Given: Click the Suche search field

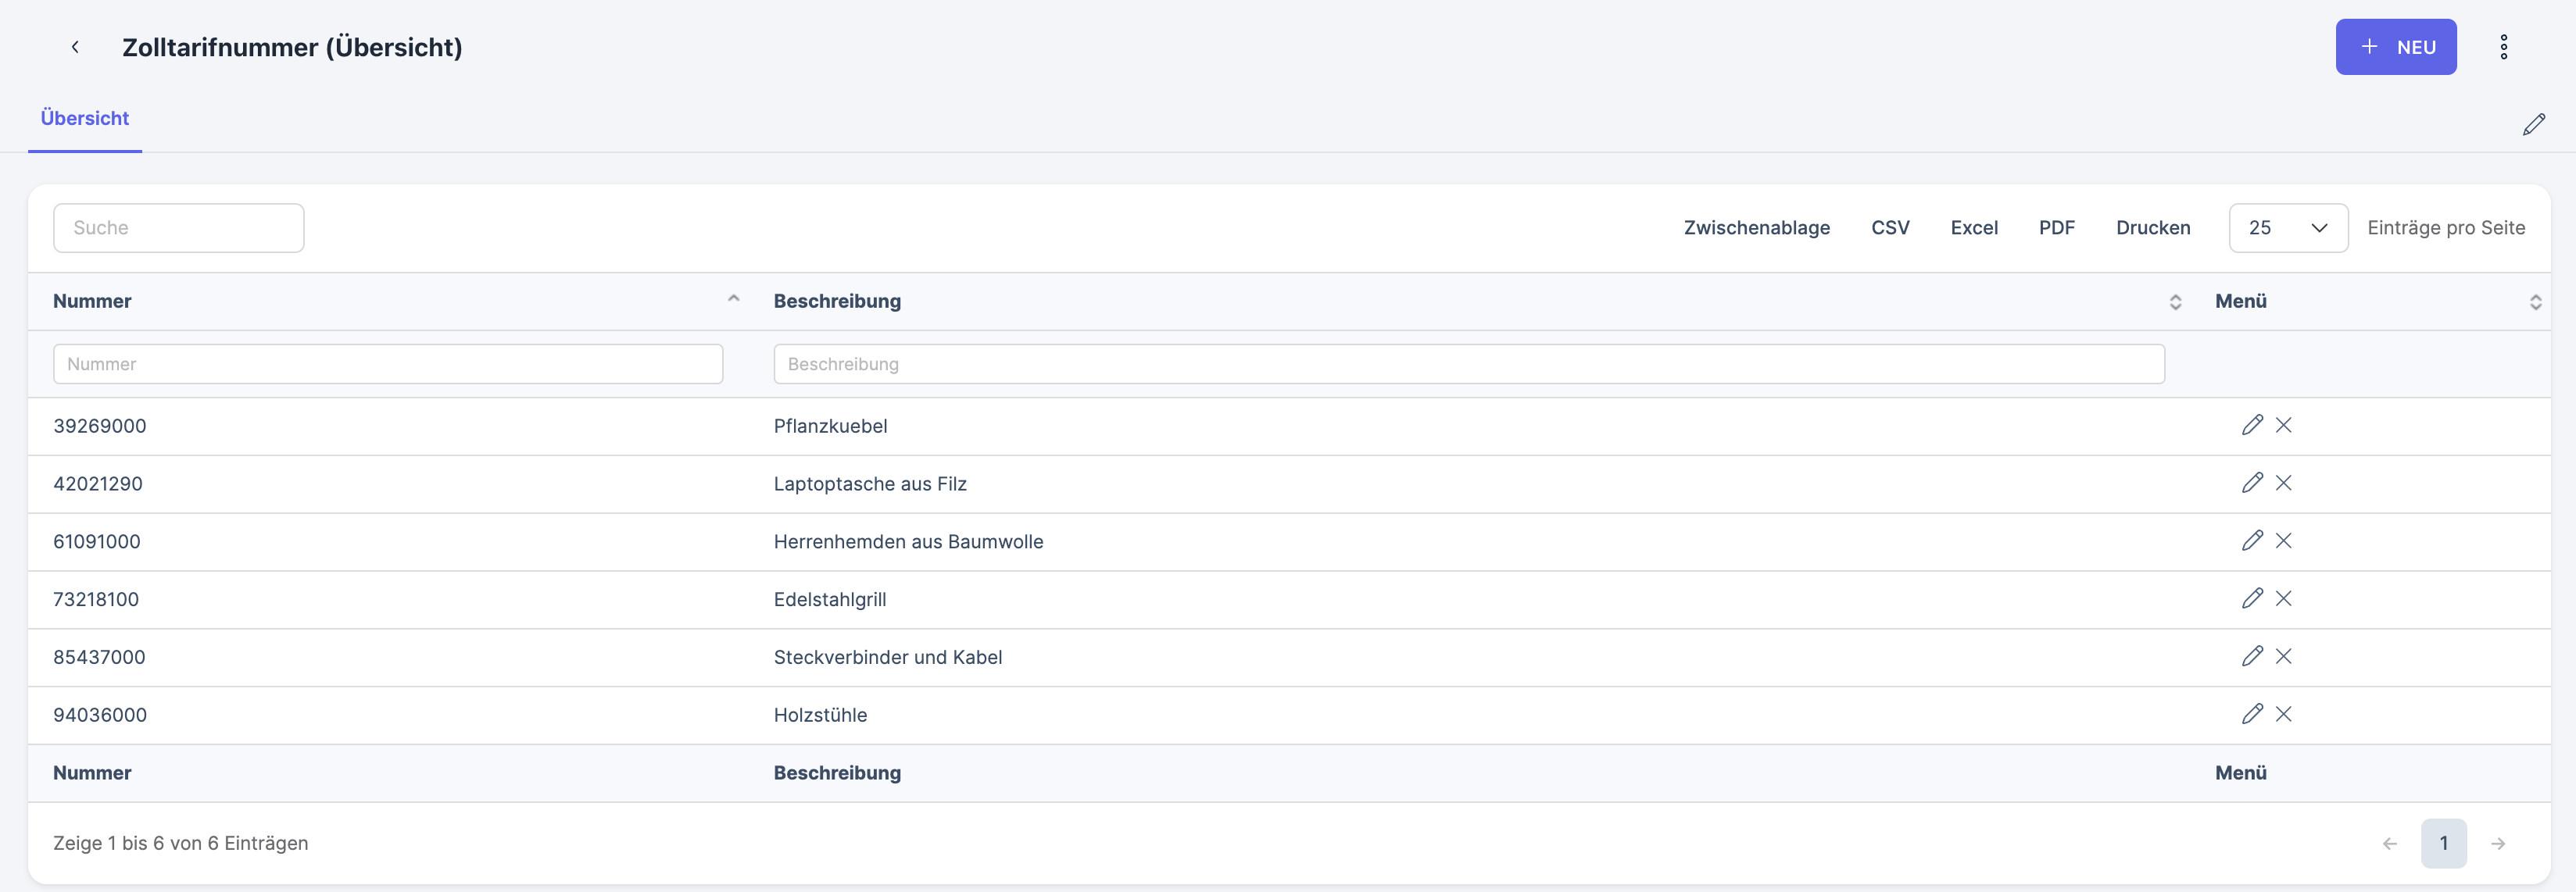Looking at the screenshot, I should pos(179,229).
